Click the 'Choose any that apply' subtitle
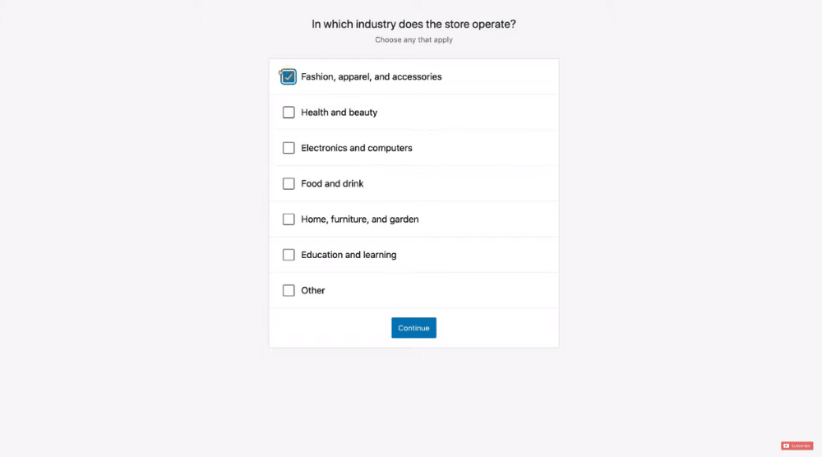 (413, 39)
